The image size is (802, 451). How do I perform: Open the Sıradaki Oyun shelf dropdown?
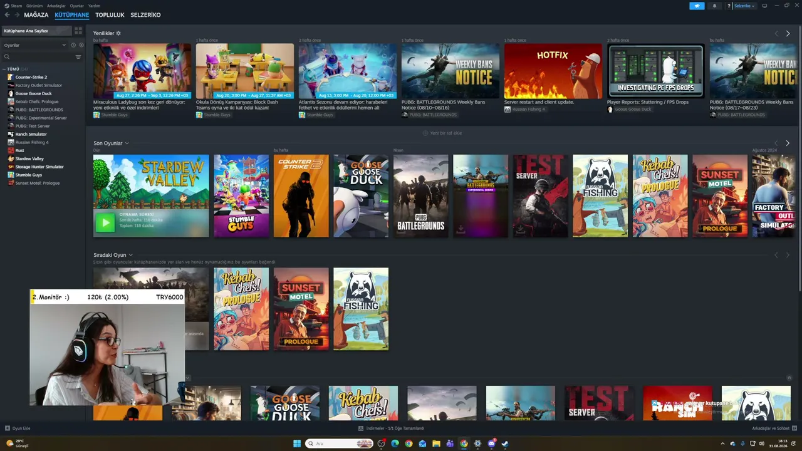130,256
